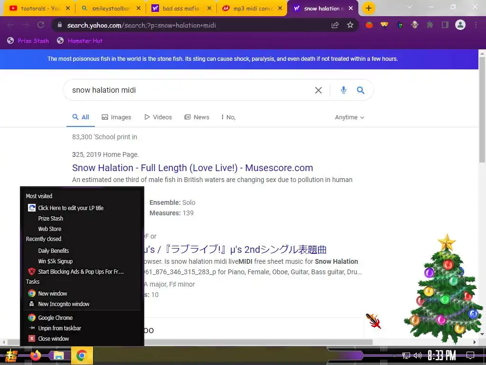Open the network tray icon
The image size is (486, 365).
click(406, 355)
